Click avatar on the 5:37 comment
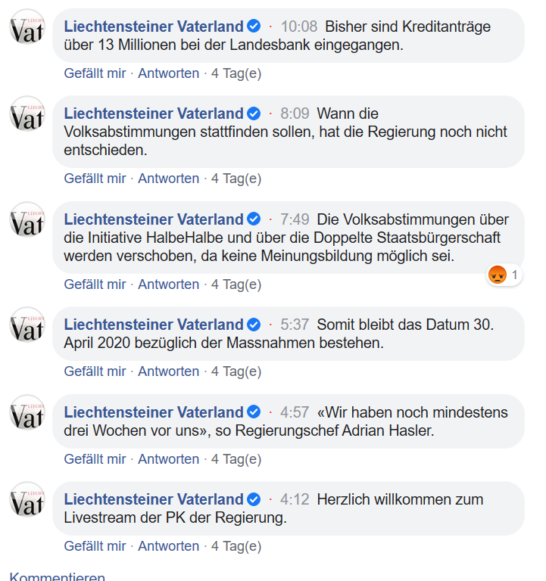The height and width of the screenshot is (581, 546). coord(28,328)
